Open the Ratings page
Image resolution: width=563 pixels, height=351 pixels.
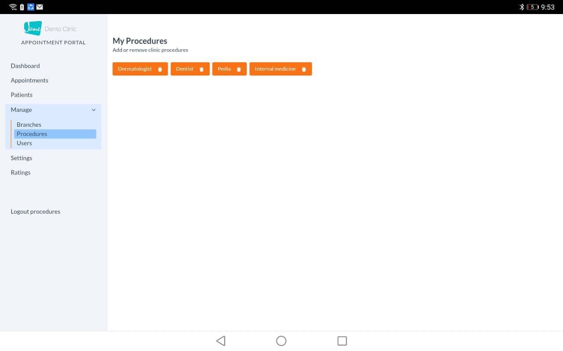(x=21, y=172)
